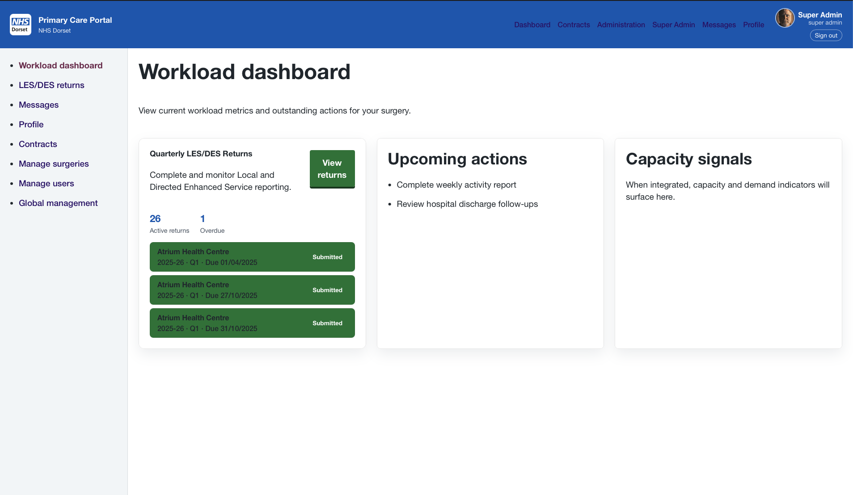
Task: Open Messages from the left sidebar
Action: 38,105
